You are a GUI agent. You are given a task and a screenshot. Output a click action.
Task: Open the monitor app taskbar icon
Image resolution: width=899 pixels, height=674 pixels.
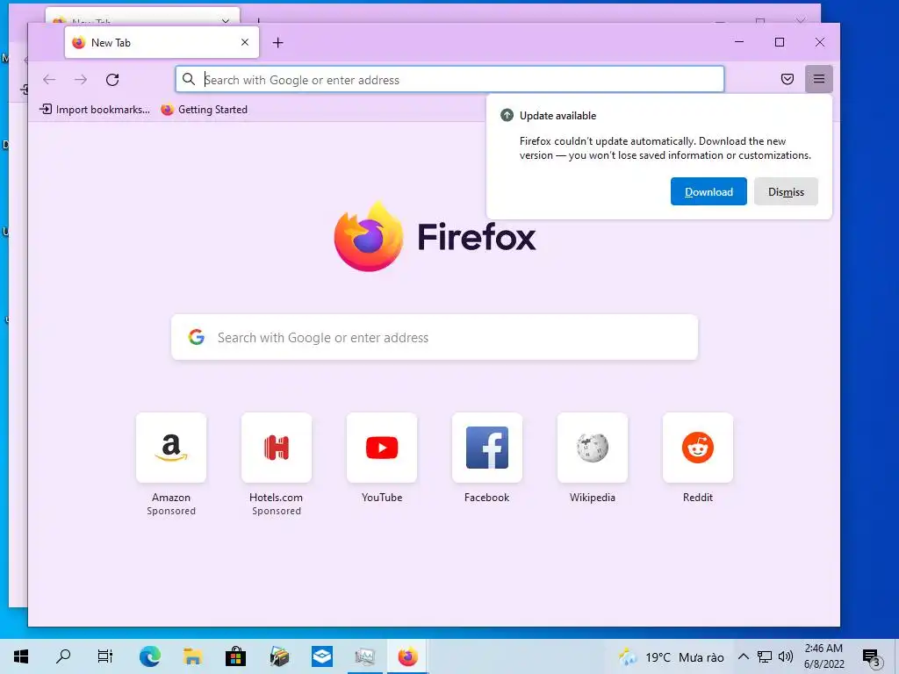point(364,656)
